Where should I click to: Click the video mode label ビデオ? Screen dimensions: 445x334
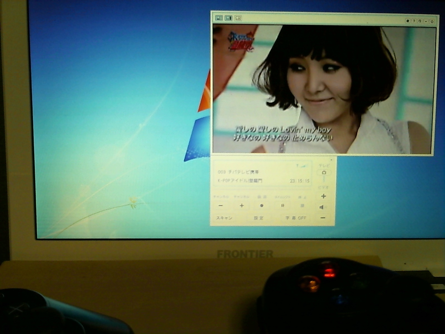323,188
